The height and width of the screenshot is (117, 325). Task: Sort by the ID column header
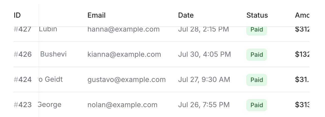17,15
